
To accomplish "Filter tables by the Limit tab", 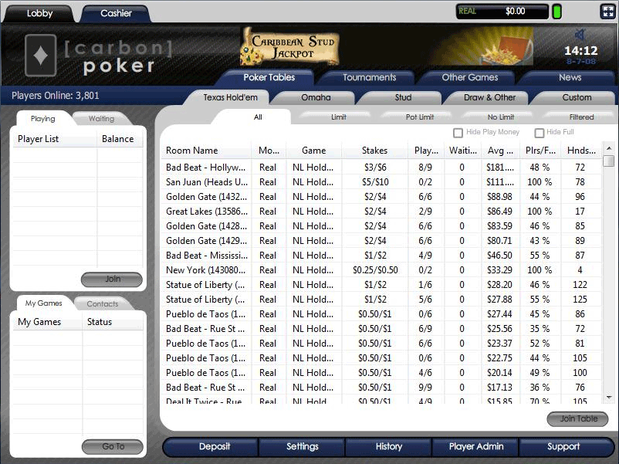I will point(338,117).
